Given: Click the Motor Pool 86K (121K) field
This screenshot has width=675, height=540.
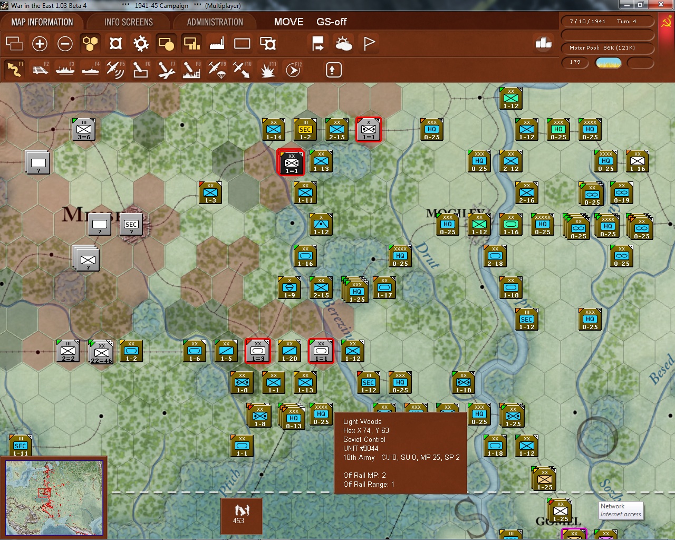Looking at the screenshot, I should 607,47.
